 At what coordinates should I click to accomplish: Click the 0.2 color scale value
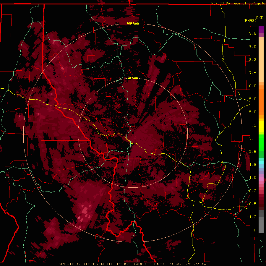pyautogui.click(x=253, y=191)
